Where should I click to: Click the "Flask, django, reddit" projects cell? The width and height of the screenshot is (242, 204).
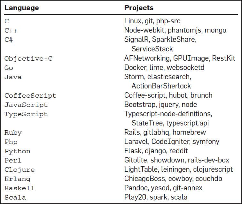tap(156, 151)
